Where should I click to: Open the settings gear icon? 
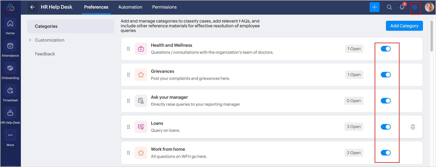[415, 7]
